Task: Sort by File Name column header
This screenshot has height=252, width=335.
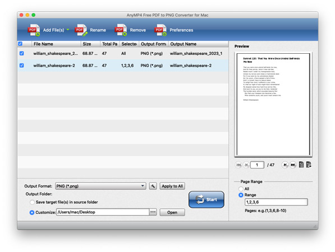Action: click(x=56, y=44)
